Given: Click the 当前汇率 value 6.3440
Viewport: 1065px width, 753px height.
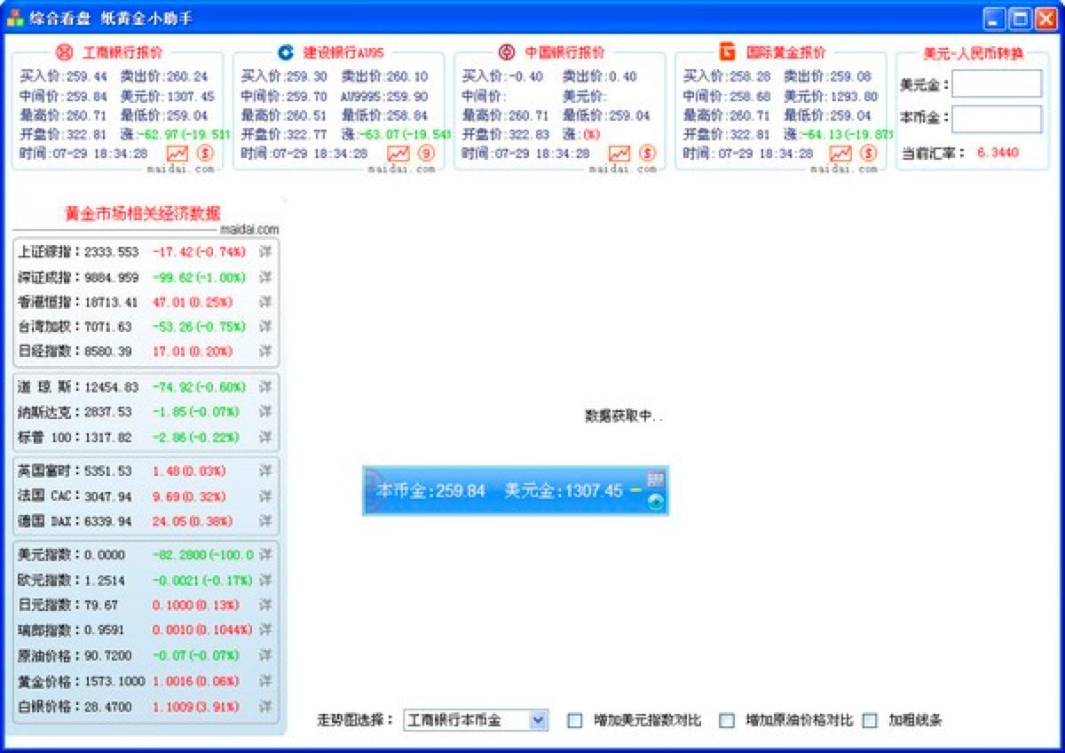Looking at the screenshot, I should pyautogui.click(x=998, y=153).
